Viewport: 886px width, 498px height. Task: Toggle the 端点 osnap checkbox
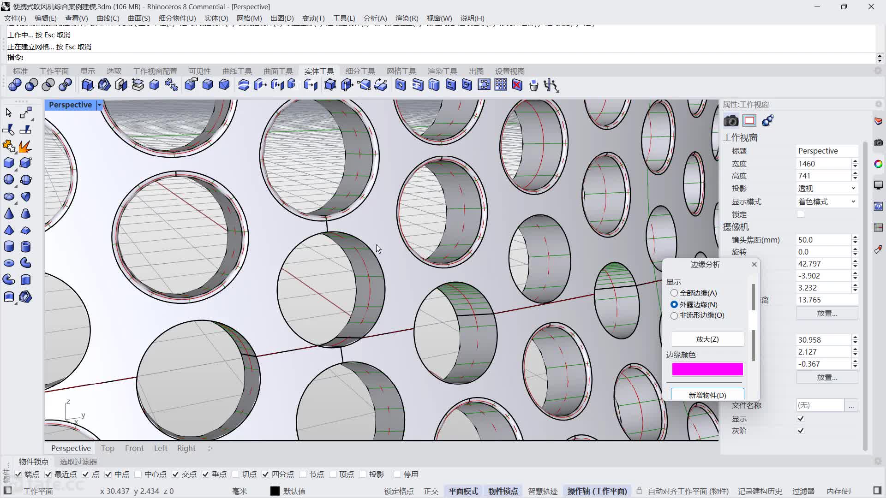(18, 474)
